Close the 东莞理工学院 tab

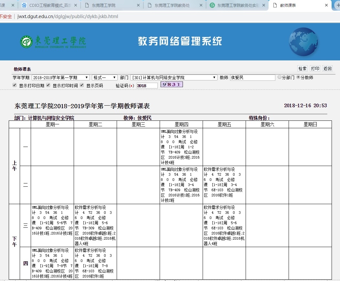[138, 5]
